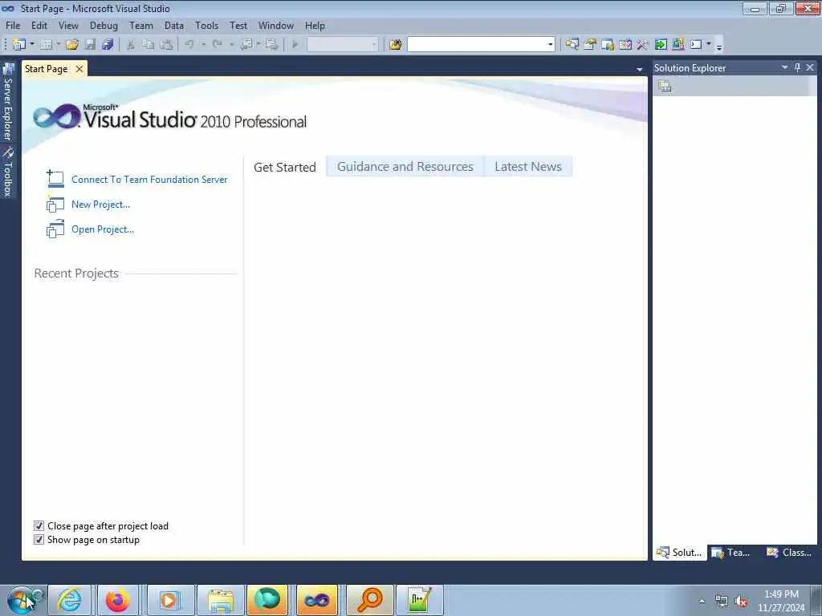The height and width of the screenshot is (616, 822).
Task: Click the Cut scissors toolbar icon
Action: 131,45
